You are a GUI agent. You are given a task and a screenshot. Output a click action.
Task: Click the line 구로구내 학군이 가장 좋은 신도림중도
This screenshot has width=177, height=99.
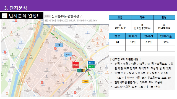[144, 78]
